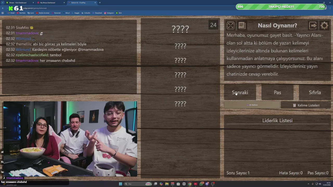
Task: Click the countdown timer showing 24
Action: [213, 25]
